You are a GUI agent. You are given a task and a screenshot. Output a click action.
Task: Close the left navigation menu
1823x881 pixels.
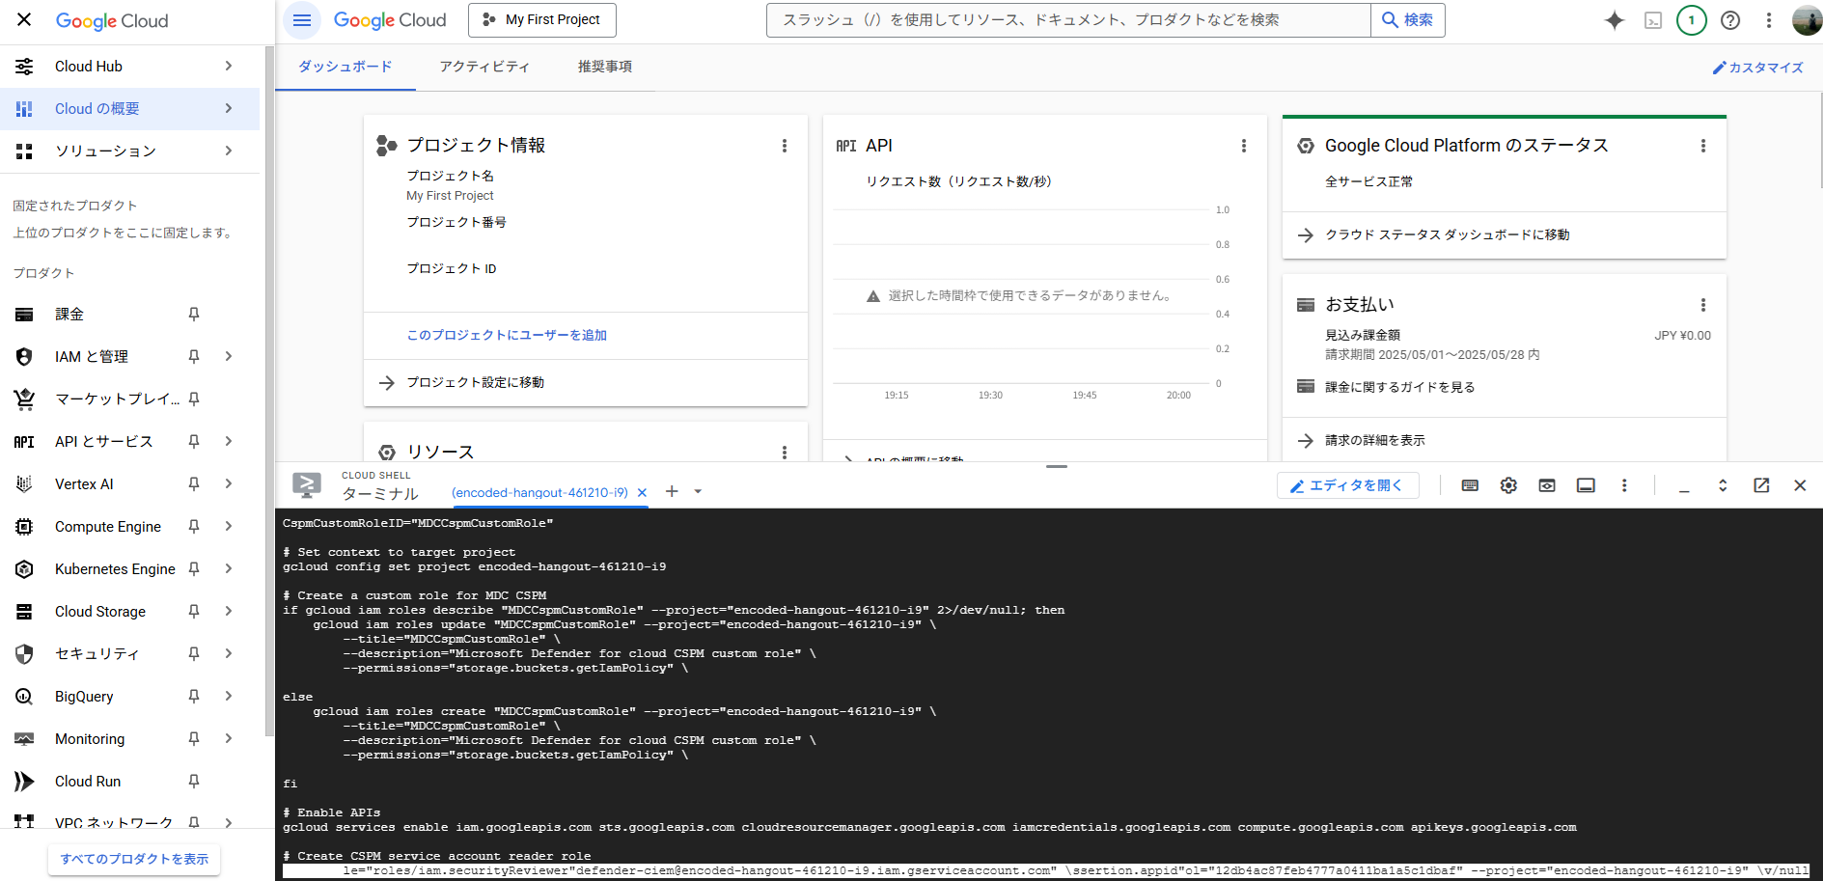(24, 19)
